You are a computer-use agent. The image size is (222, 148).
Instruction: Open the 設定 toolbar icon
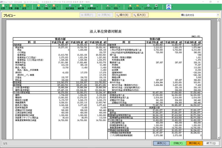pyautogui.click(x=24, y=7)
